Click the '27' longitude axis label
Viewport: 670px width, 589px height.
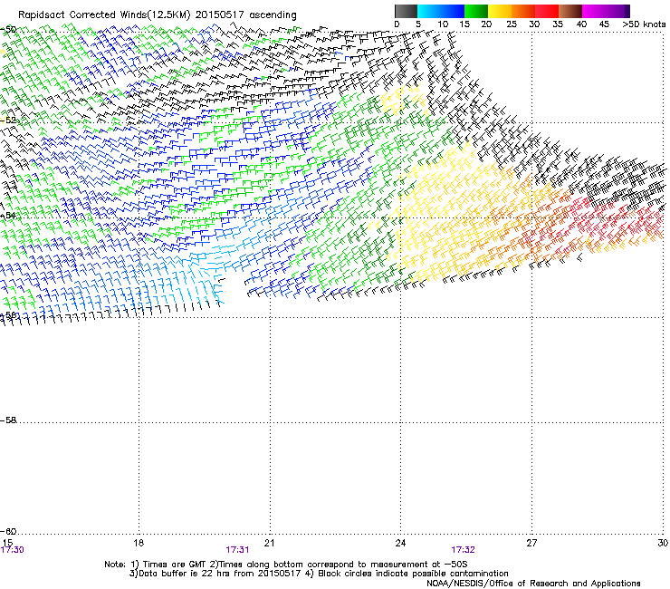click(531, 543)
